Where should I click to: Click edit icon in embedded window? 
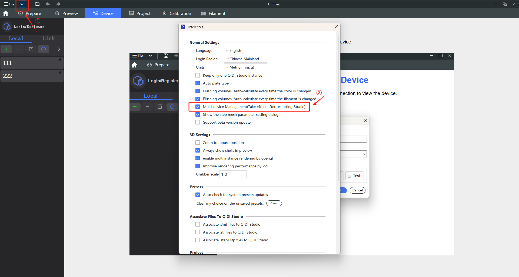point(160,107)
